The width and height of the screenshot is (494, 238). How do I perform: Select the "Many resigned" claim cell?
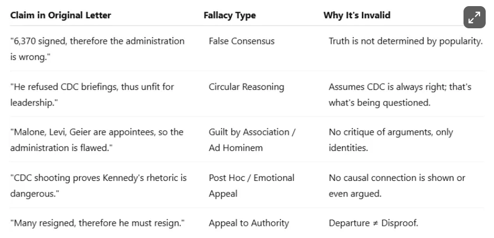coord(98,224)
